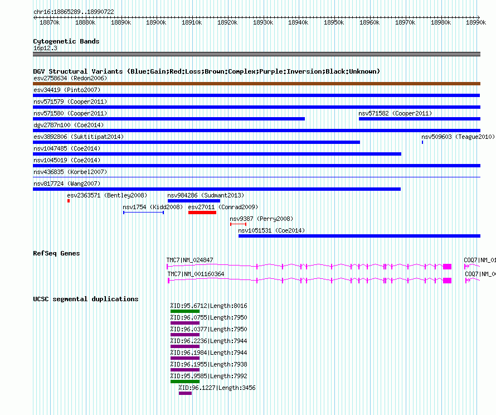496x415 pixels.
Task: Select the esv34419 (Pinto2007) label
Action: 67,90
